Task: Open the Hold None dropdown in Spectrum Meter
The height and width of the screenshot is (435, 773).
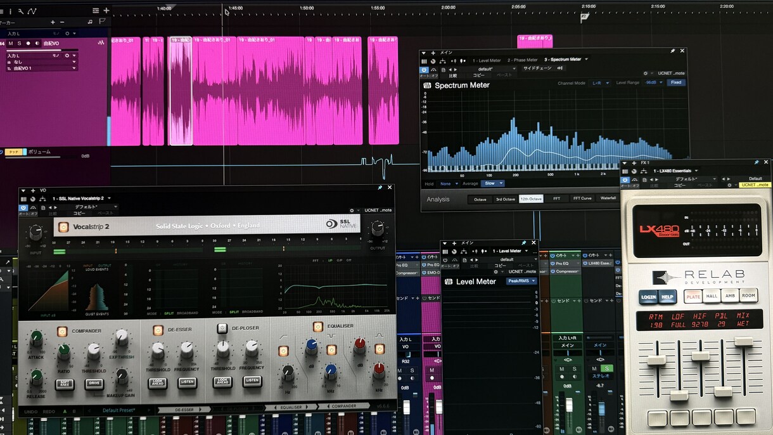Action: (447, 183)
